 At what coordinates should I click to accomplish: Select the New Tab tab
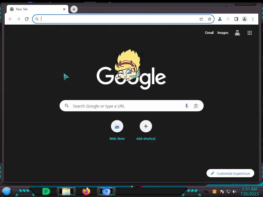(x=37, y=9)
